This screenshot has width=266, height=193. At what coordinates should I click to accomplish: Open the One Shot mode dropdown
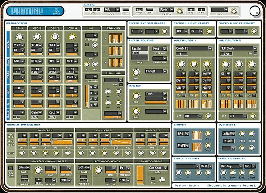[x=158, y=168]
